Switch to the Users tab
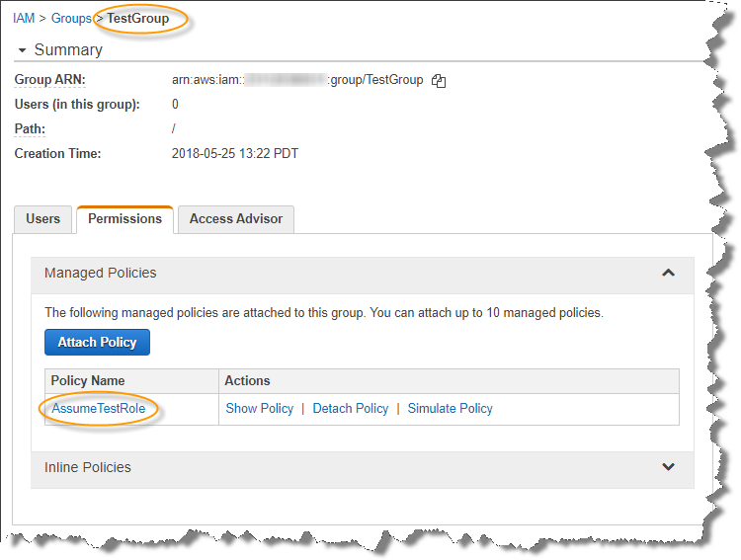 (x=43, y=219)
